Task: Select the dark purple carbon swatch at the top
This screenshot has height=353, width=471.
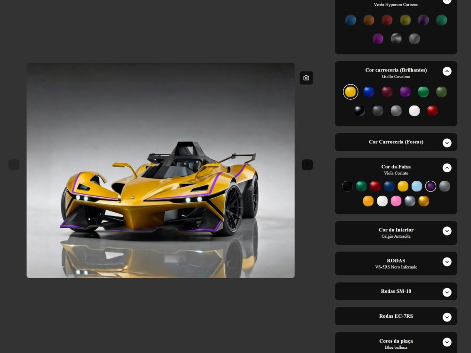Action: [x=423, y=20]
